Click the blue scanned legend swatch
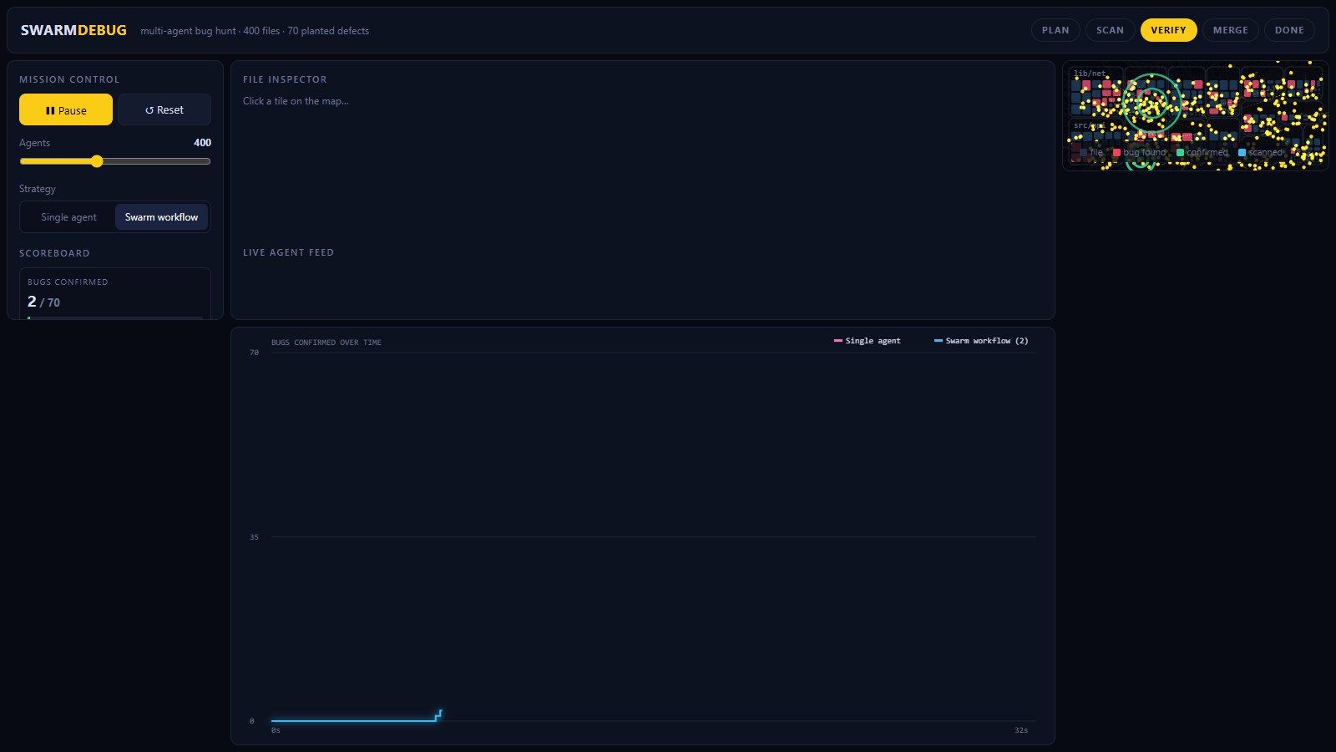 click(x=1242, y=152)
